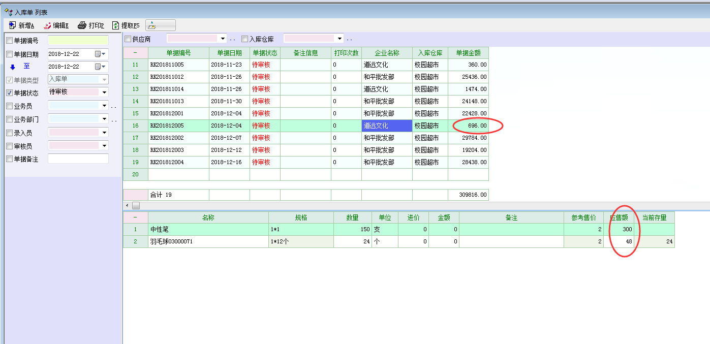Tick the 供应商 checkbox
The width and height of the screenshot is (710, 344).
pos(128,39)
